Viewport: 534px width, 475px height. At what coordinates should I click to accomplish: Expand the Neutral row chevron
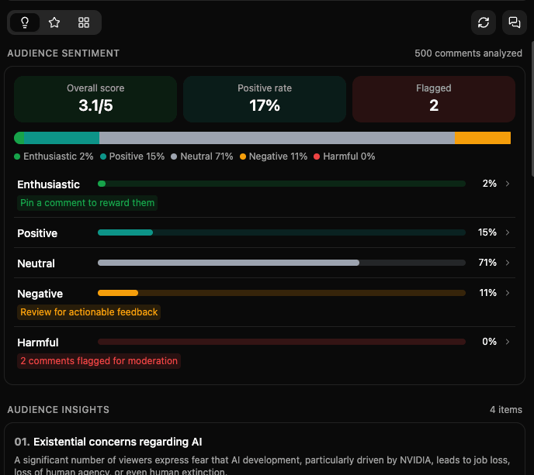point(508,263)
